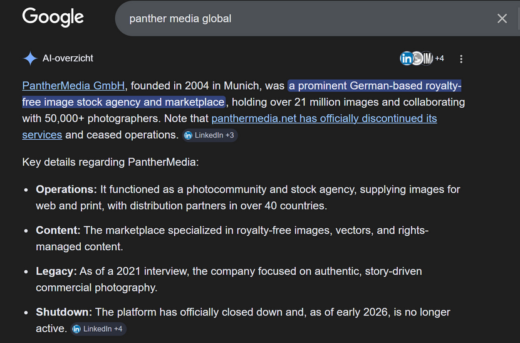This screenshot has width=520, height=343.
Task: Click the Google logo
Action: pos(53,18)
